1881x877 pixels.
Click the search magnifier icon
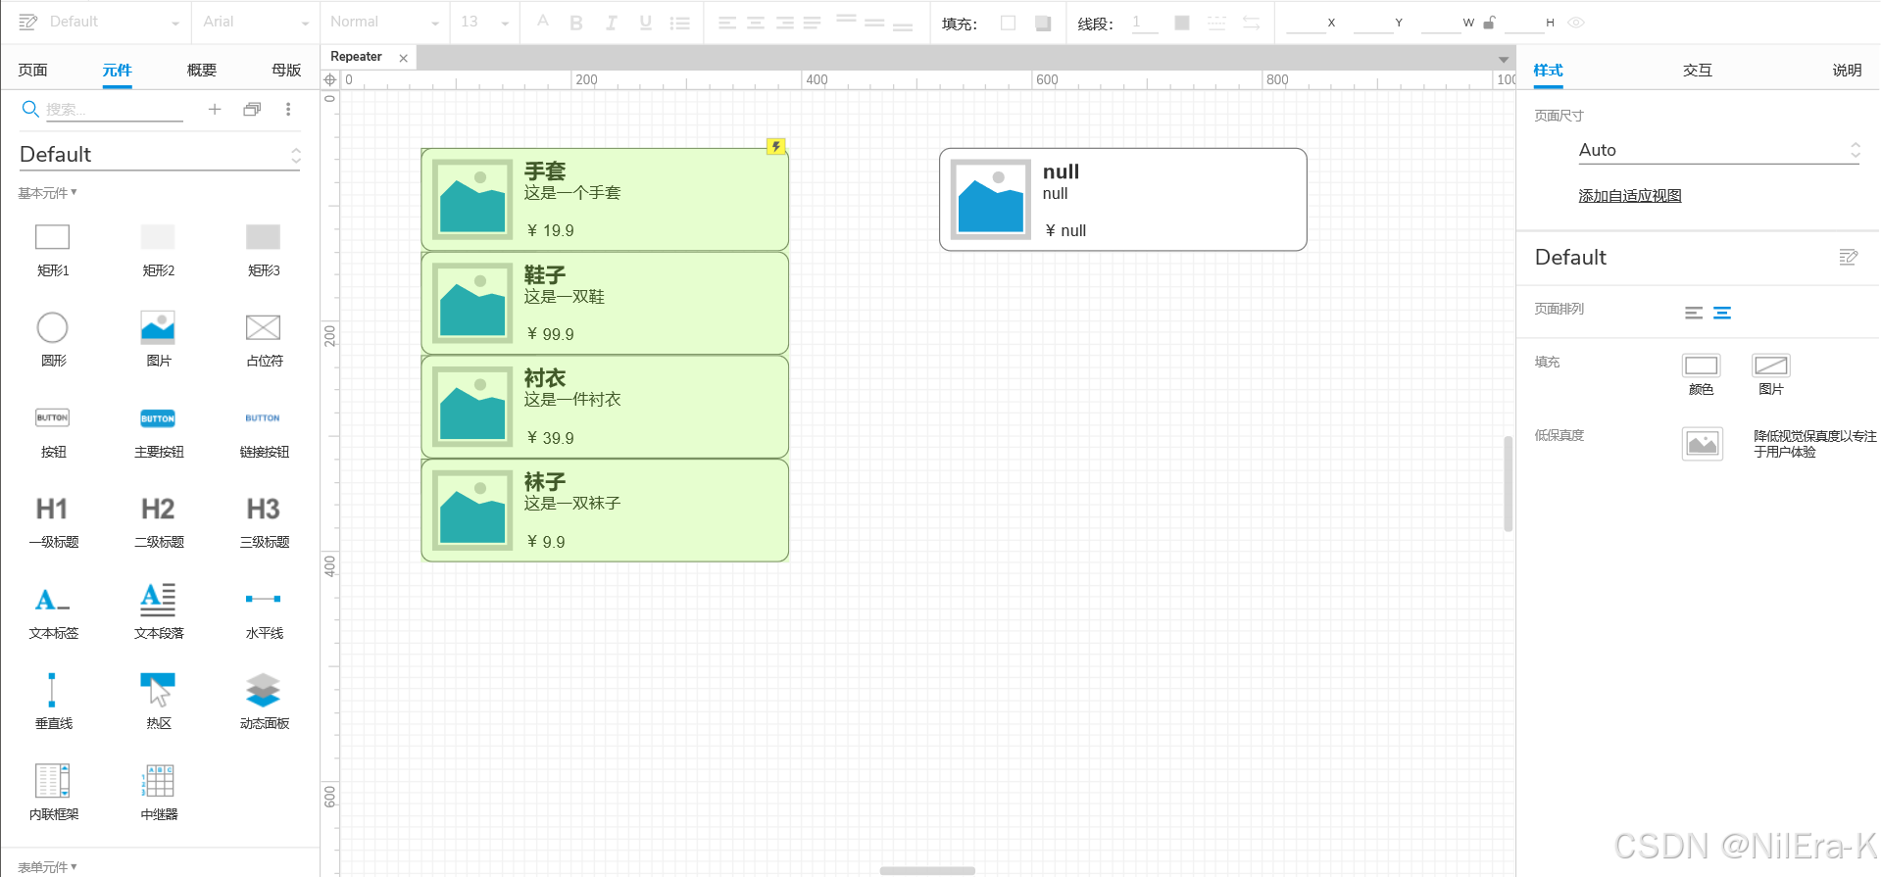click(30, 109)
